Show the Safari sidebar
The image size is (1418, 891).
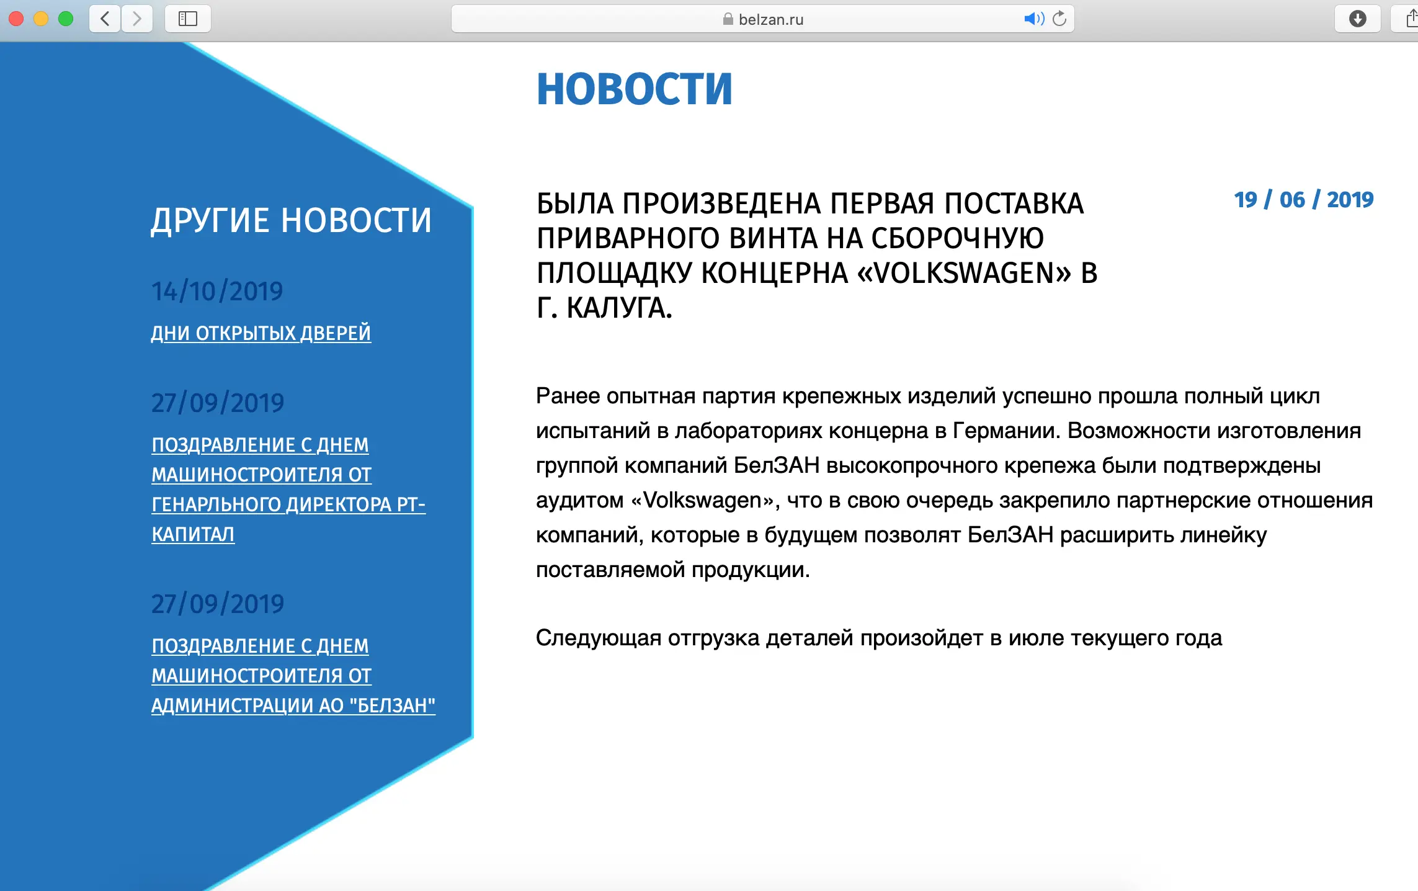[x=188, y=19]
